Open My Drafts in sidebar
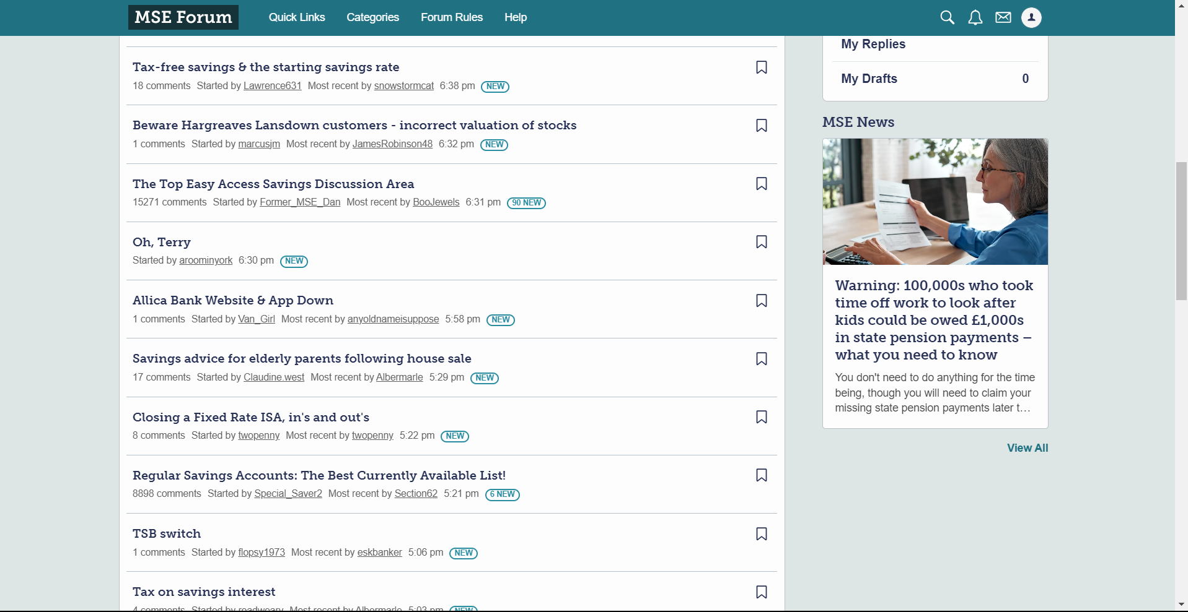Viewport: 1188px width, 612px height. [x=935, y=79]
